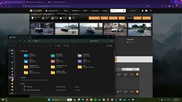Open the Downloads folder in Quick access
This screenshot has height=102, width=182.
(57, 56)
